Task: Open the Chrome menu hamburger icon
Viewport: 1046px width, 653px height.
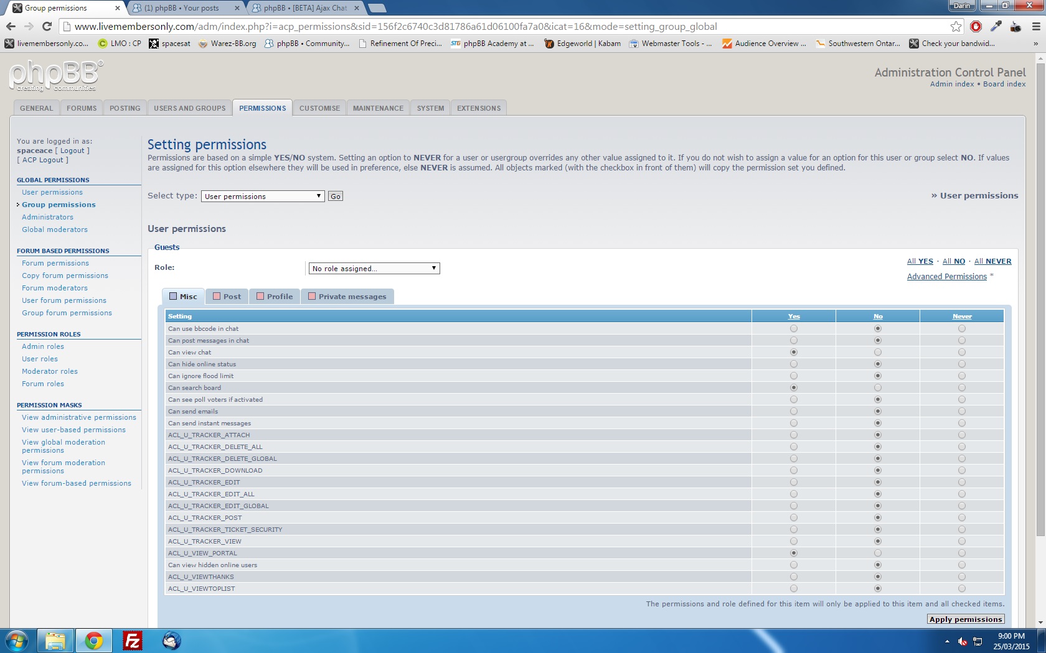Action: 1036,26
